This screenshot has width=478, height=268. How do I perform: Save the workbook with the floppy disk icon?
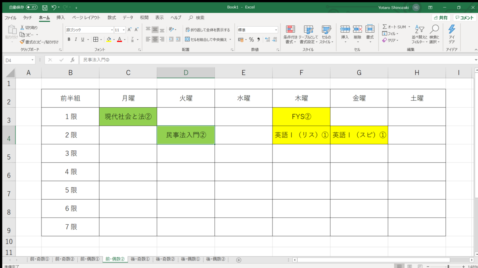tap(45, 7)
